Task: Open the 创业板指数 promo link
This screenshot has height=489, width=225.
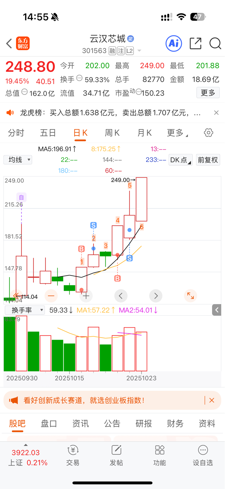Action: pyautogui.click(x=84, y=400)
